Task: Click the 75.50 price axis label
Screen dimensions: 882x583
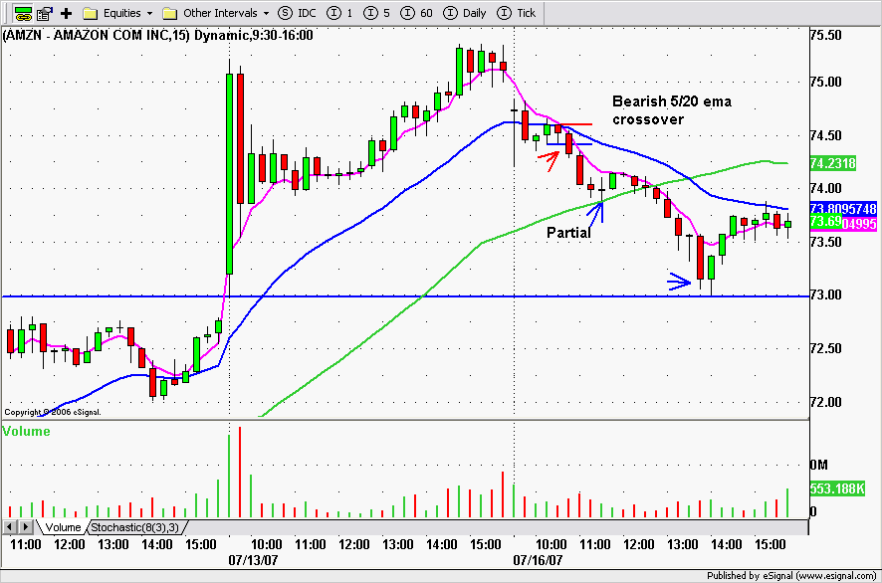Action: pos(826,36)
